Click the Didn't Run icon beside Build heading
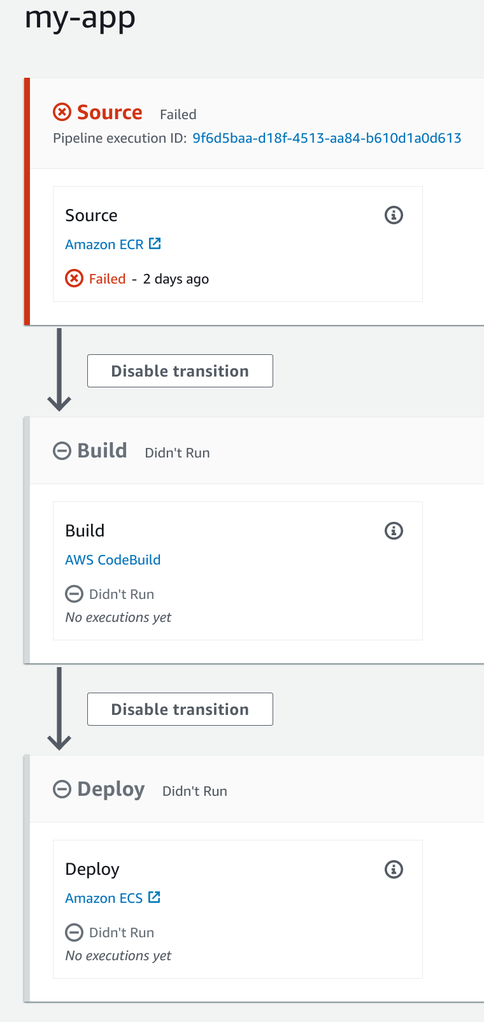Viewport: 484px width, 1022px height. 62,451
